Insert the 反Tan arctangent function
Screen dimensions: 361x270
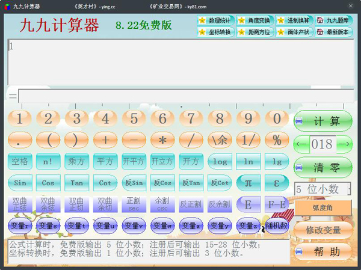(x=191, y=183)
